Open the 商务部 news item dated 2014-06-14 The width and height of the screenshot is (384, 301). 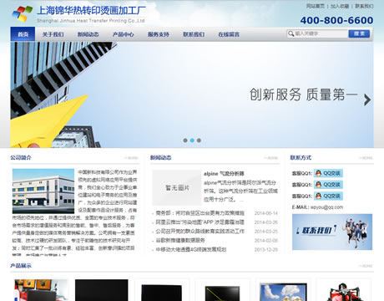(x=200, y=213)
